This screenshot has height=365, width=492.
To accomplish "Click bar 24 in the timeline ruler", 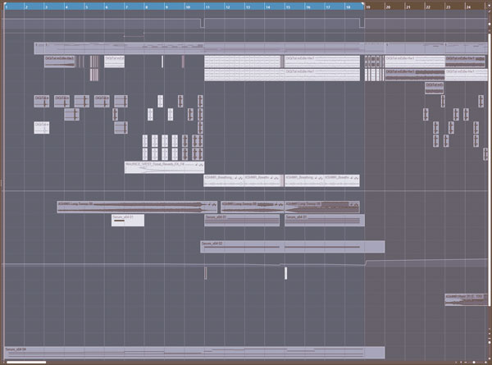I will (x=468, y=7).
